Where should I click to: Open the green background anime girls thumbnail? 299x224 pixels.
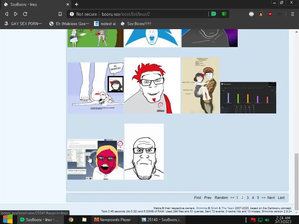[95, 38]
